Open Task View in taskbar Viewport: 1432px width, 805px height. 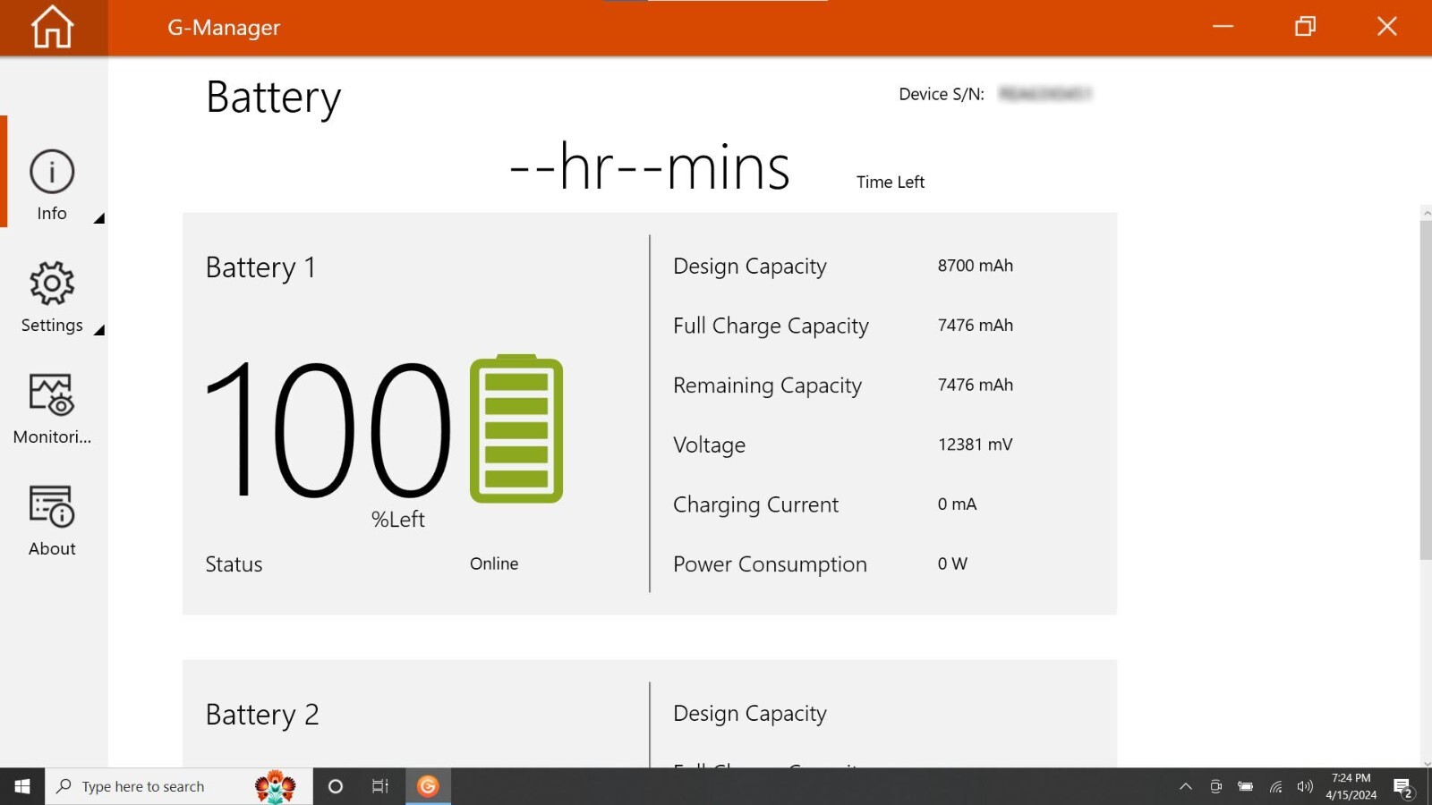coord(380,786)
